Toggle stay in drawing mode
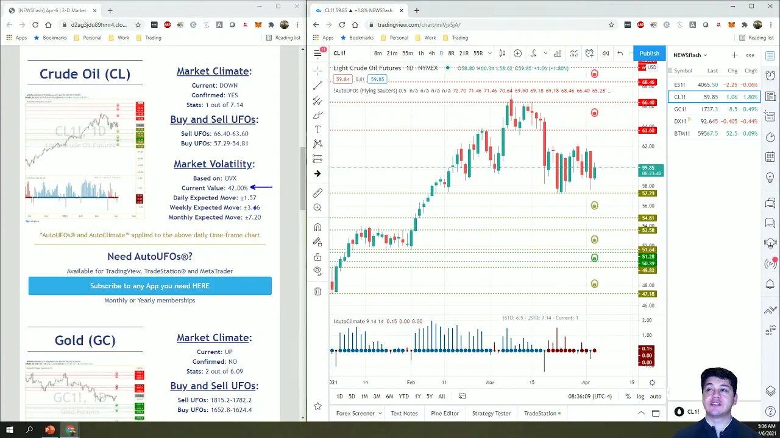 tap(317, 242)
